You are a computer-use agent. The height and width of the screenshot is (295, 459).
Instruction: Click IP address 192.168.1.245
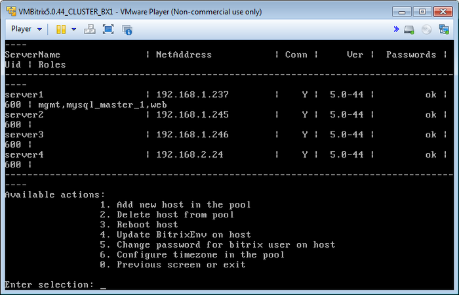[192, 115]
